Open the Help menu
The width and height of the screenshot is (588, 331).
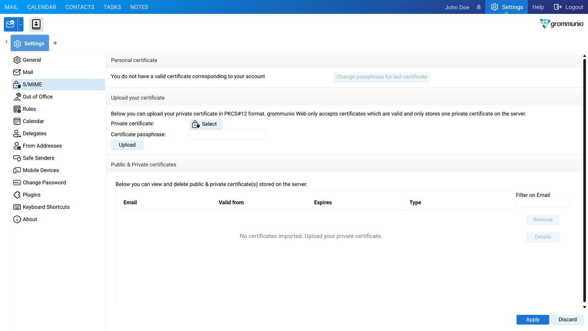tap(538, 7)
